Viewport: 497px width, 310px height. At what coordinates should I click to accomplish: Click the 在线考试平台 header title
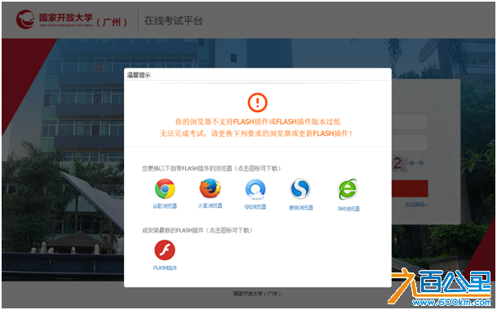click(x=173, y=20)
